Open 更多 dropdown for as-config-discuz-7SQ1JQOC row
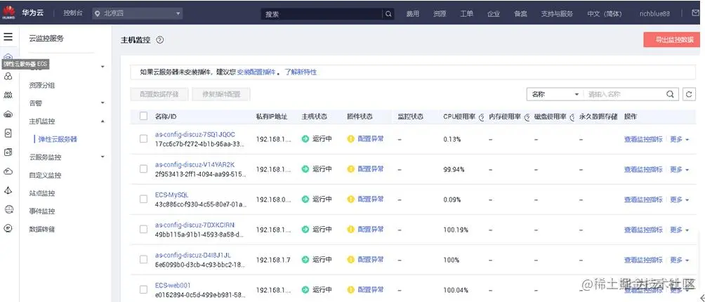This screenshot has width=705, height=302. 680,139
